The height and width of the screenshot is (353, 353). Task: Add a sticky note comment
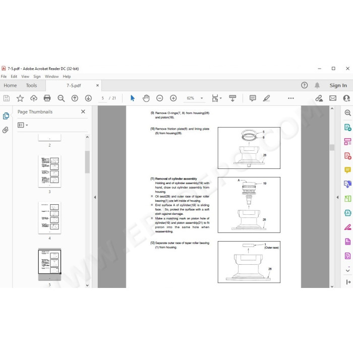tap(253, 98)
